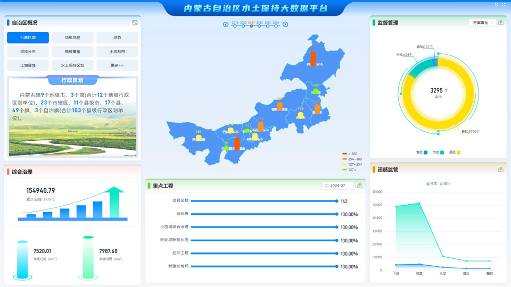Click the map icon beside the 2024-07 date field
The height and width of the screenshot is (287, 511).
(x=360, y=186)
